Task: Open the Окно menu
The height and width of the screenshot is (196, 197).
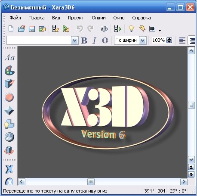Action: tap(119, 18)
